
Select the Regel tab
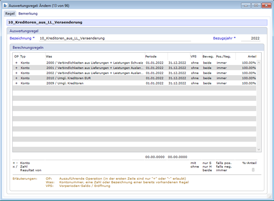point(10,14)
